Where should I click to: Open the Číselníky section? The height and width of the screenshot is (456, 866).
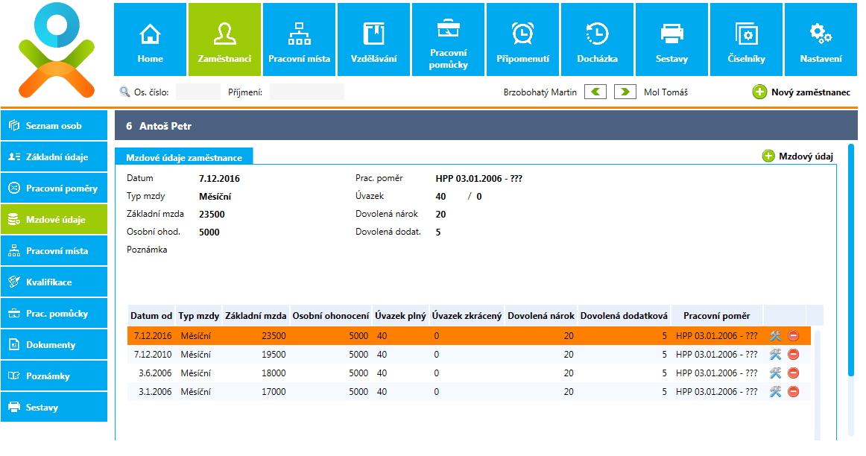click(747, 39)
